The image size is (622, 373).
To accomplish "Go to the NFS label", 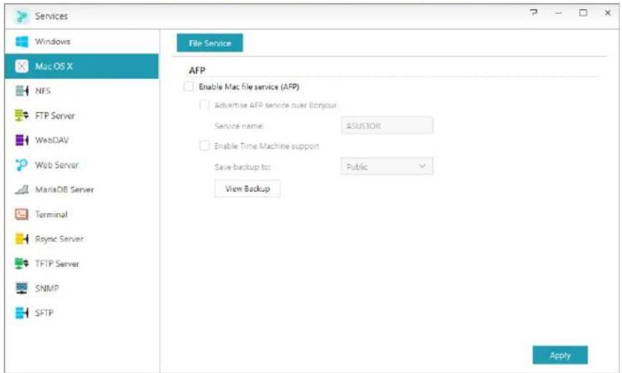I will (x=43, y=91).
